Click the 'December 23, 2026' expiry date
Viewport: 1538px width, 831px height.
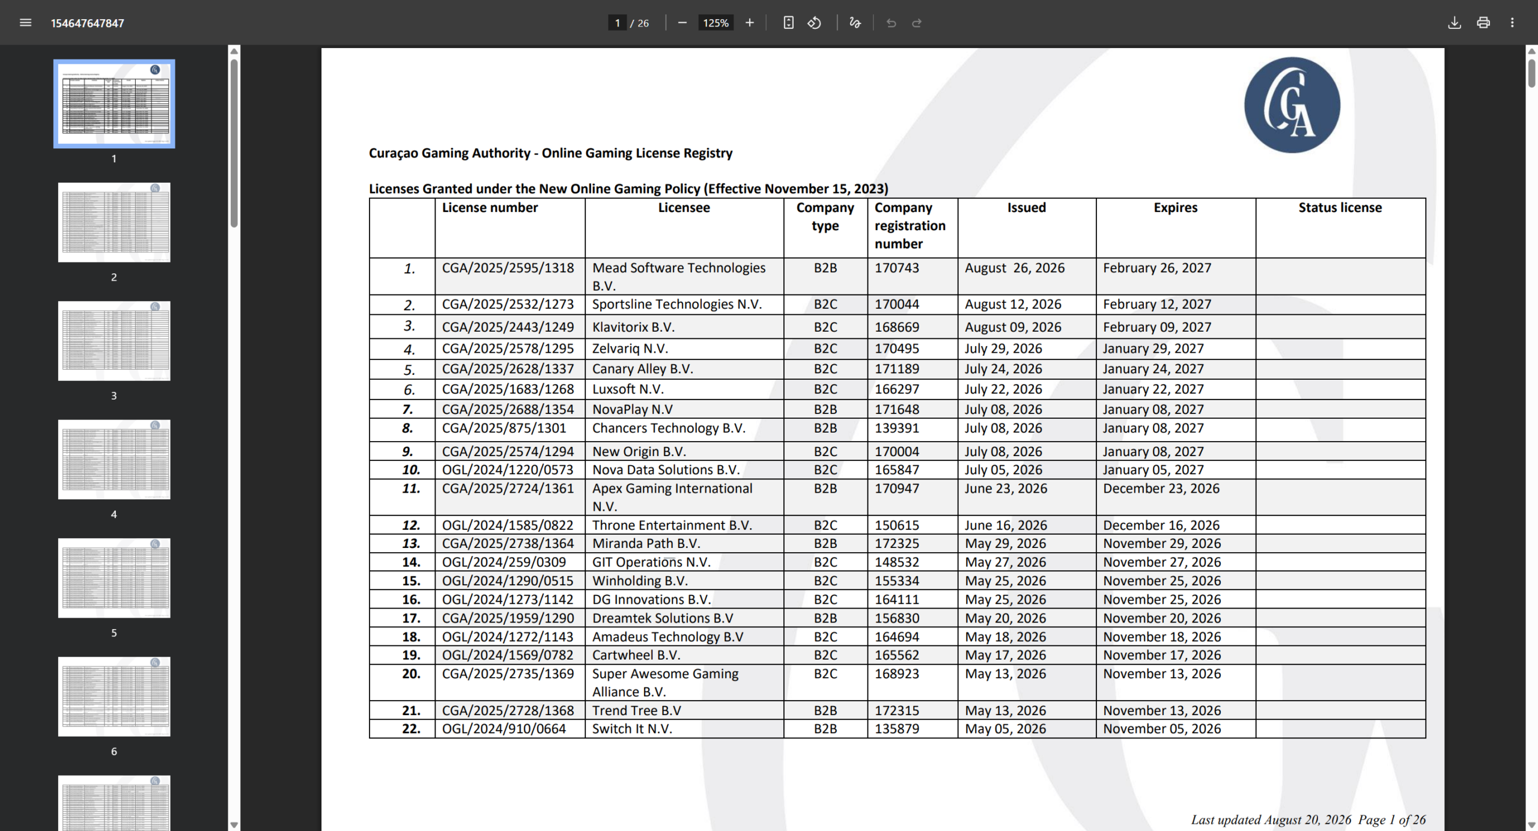tap(1161, 489)
